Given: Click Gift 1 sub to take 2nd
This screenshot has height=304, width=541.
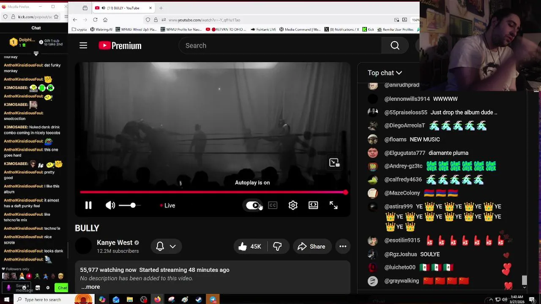Looking at the screenshot, I should coord(50,42).
